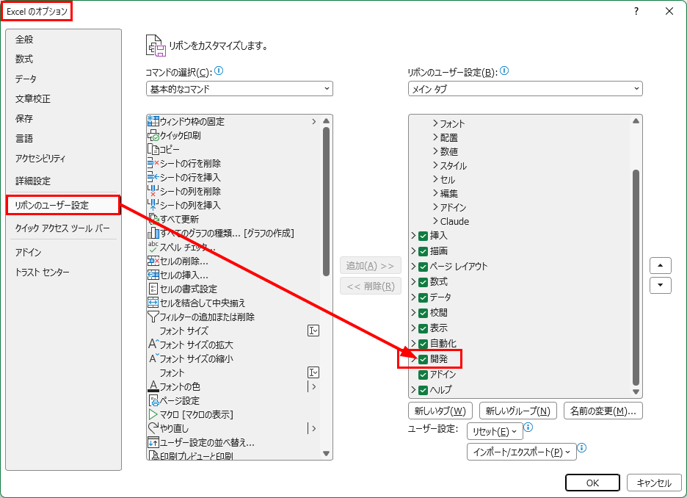687x498 pixels.
Task: Open the インポート/エクスポート dropdown
Action: coord(521,452)
